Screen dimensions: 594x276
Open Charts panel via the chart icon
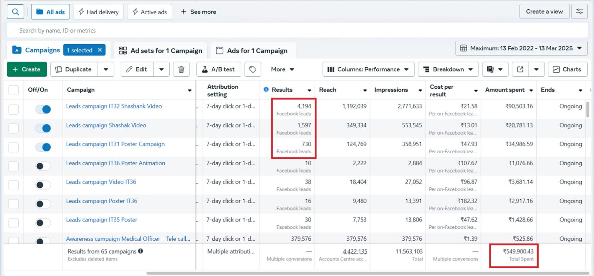click(567, 69)
